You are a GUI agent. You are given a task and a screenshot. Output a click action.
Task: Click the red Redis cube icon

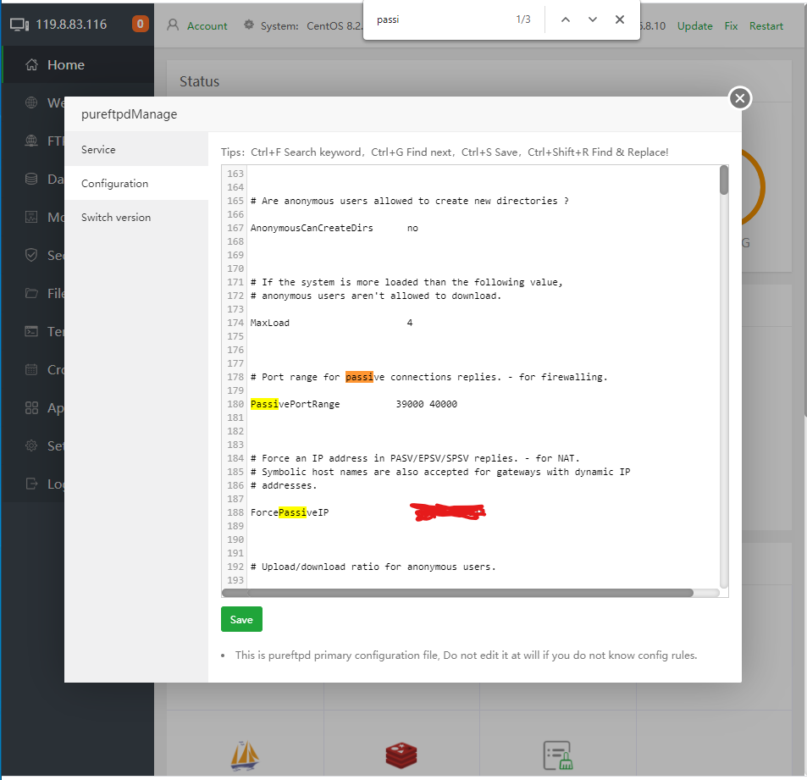pyautogui.click(x=401, y=755)
